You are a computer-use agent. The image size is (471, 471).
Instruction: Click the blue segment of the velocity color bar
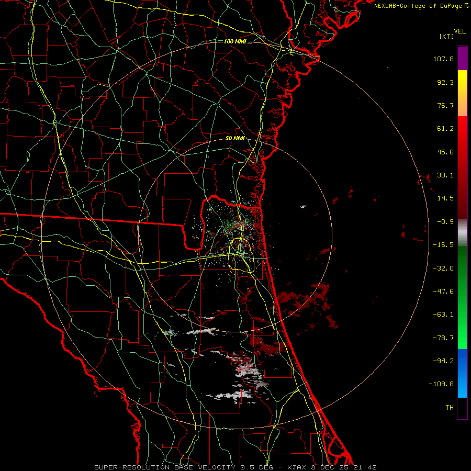[462, 373]
